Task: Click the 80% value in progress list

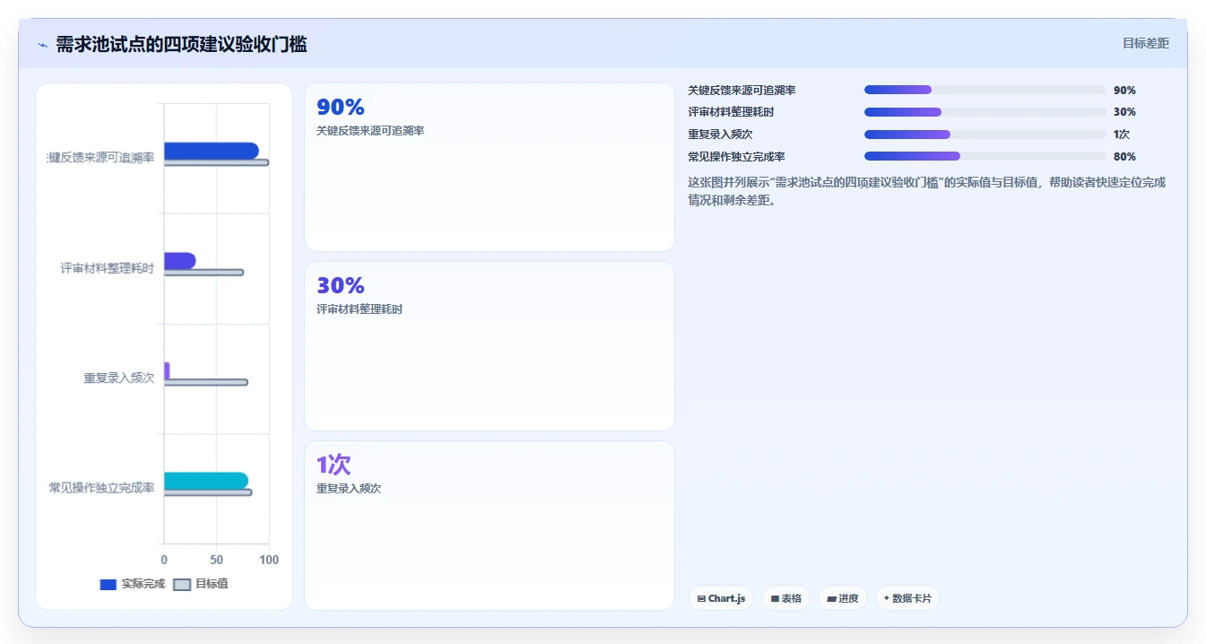Action: point(1124,157)
